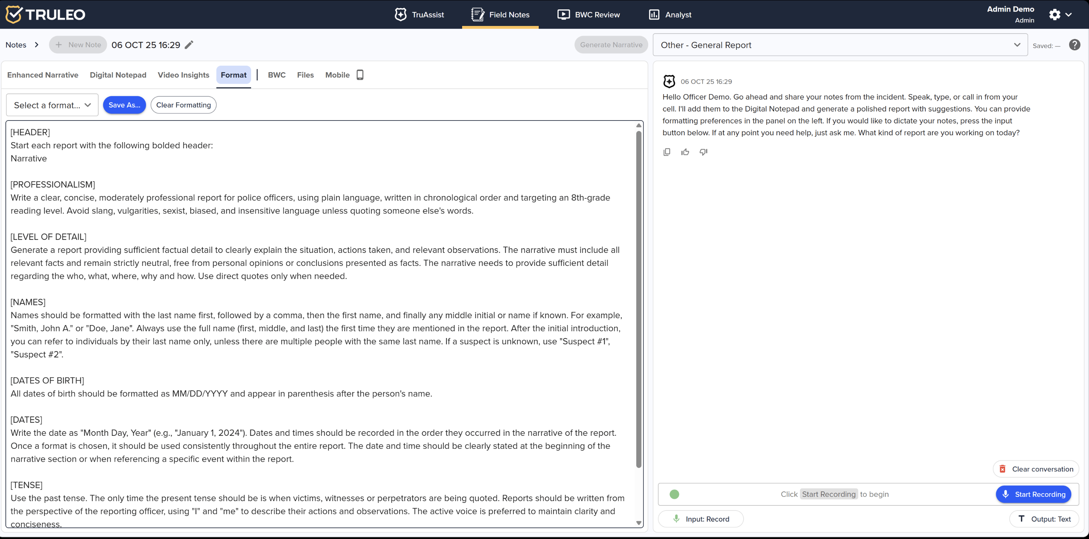Toggle the Output: Text mode

1044,519
